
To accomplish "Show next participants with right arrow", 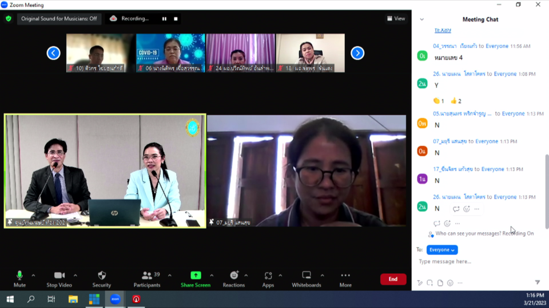I will [x=357, y=53].
